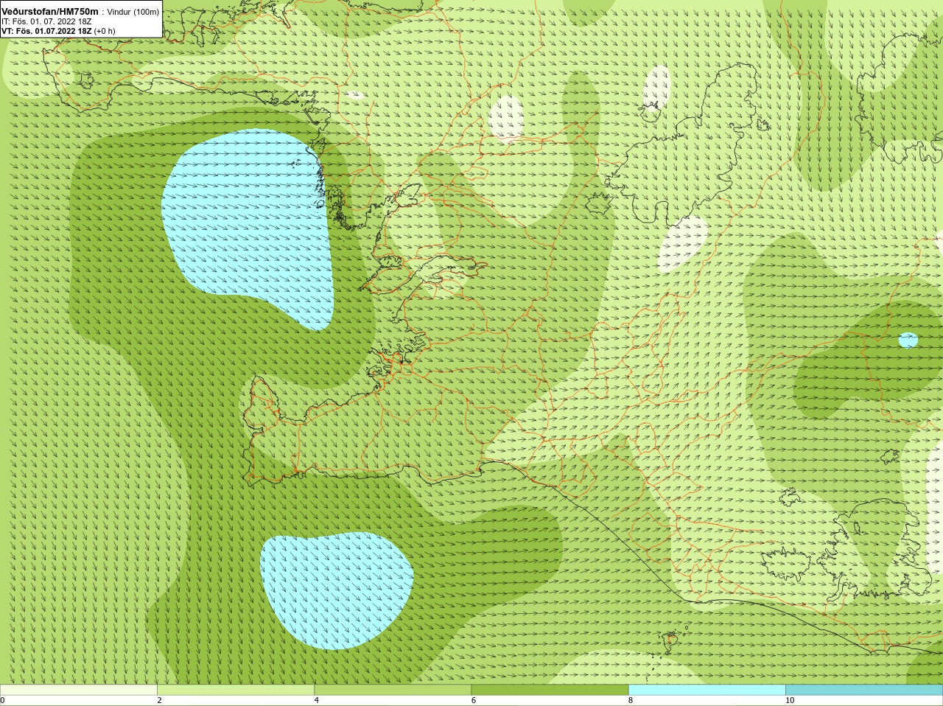
Task: Click the 0–2 palest legend color segment
Action: 79,690
